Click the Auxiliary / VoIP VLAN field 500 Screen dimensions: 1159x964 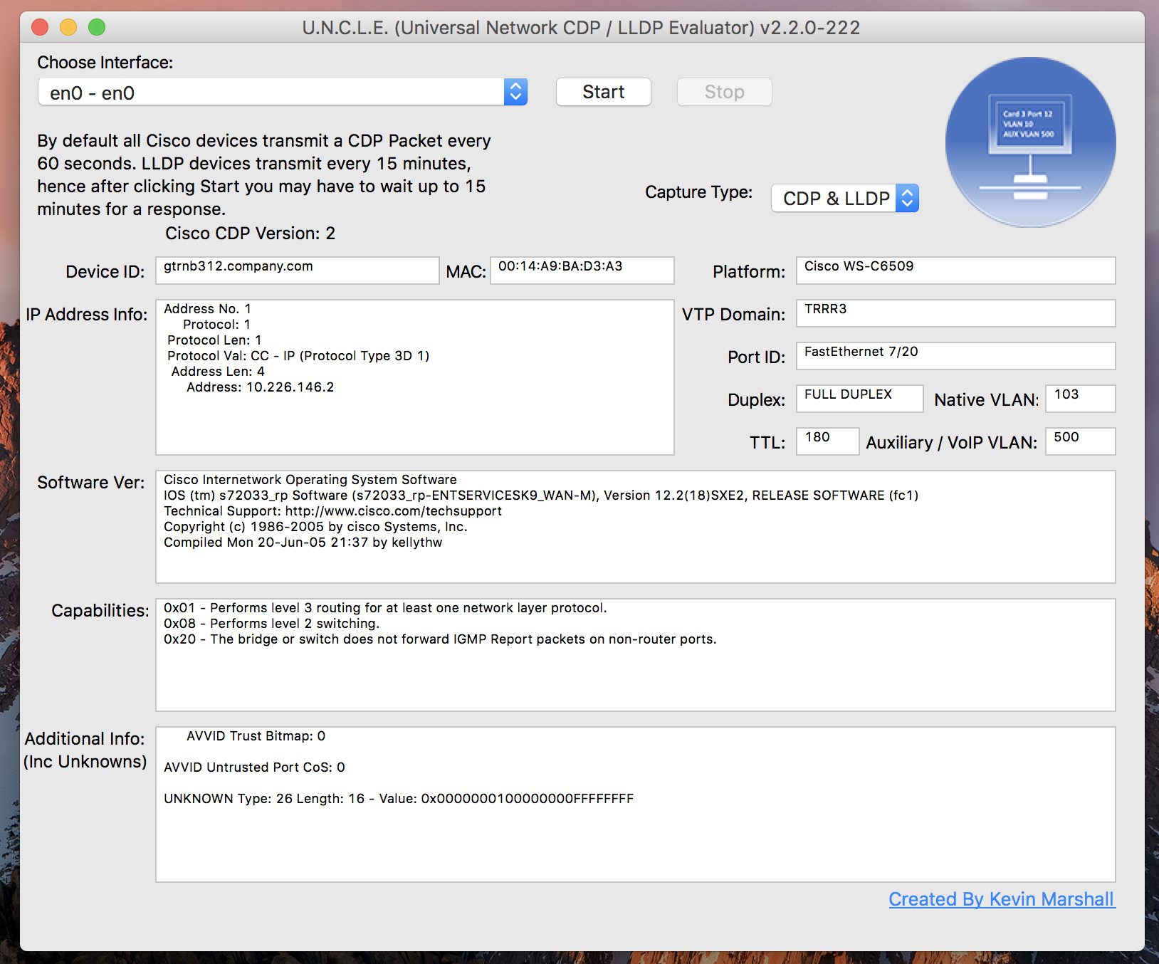[1081, 441]
